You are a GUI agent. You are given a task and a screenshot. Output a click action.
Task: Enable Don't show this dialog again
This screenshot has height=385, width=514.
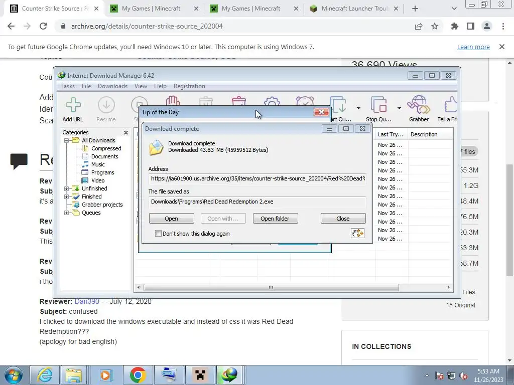click(158, 234)
